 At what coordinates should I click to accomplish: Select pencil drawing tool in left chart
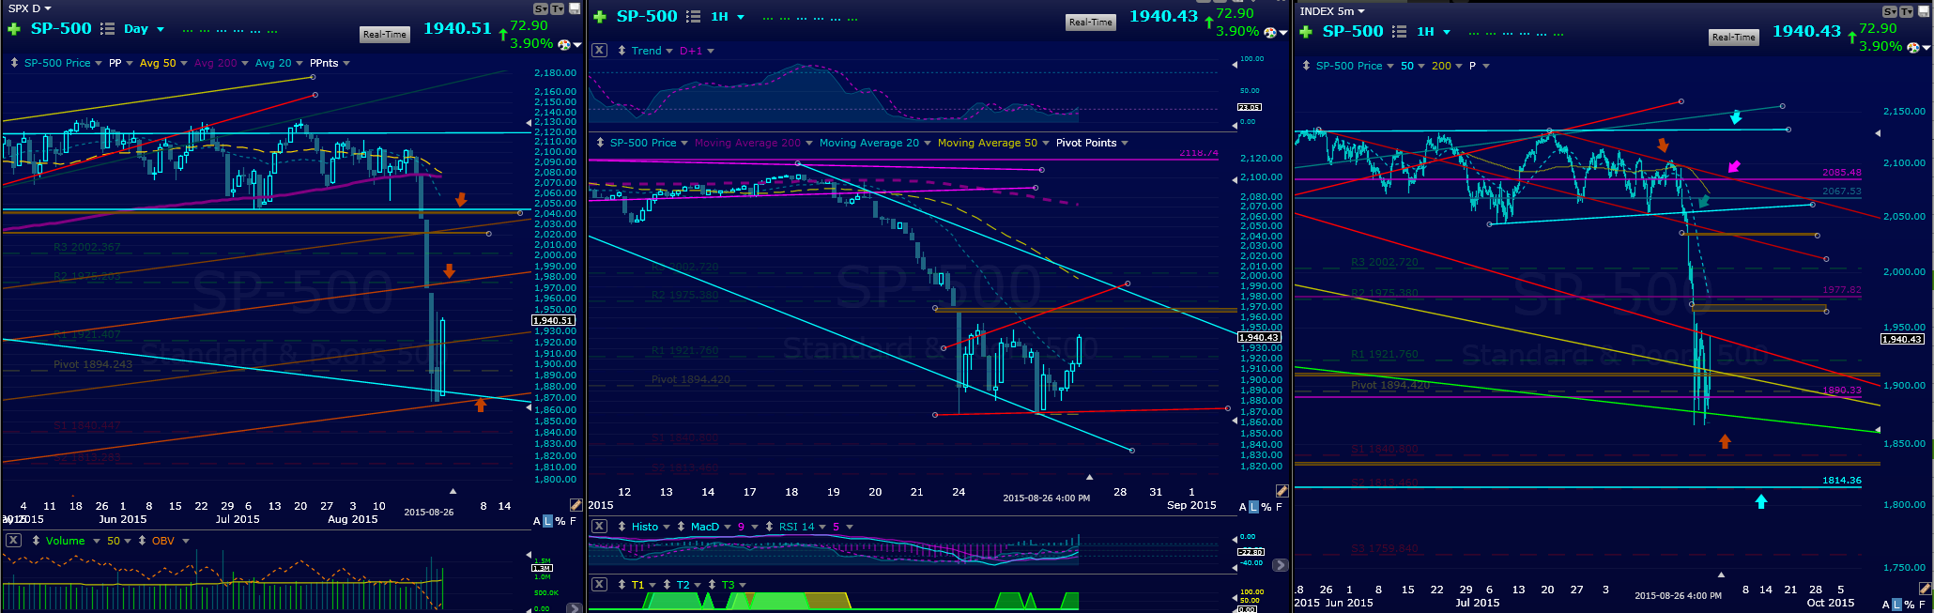576,505
